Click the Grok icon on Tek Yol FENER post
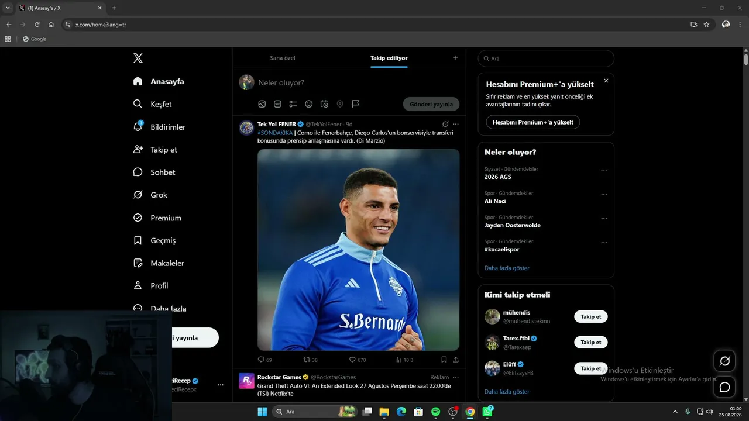The width and height of the screenshot is (749, 421). (x=445, y=124)
